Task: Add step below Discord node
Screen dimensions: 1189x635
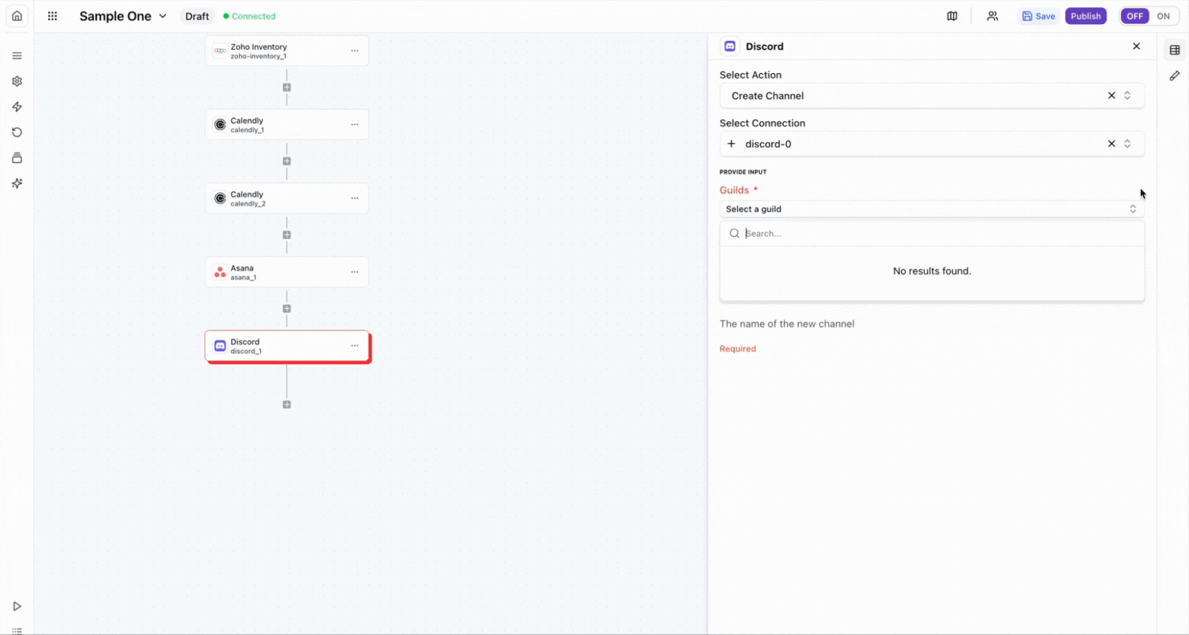Action: pos(286,405)
